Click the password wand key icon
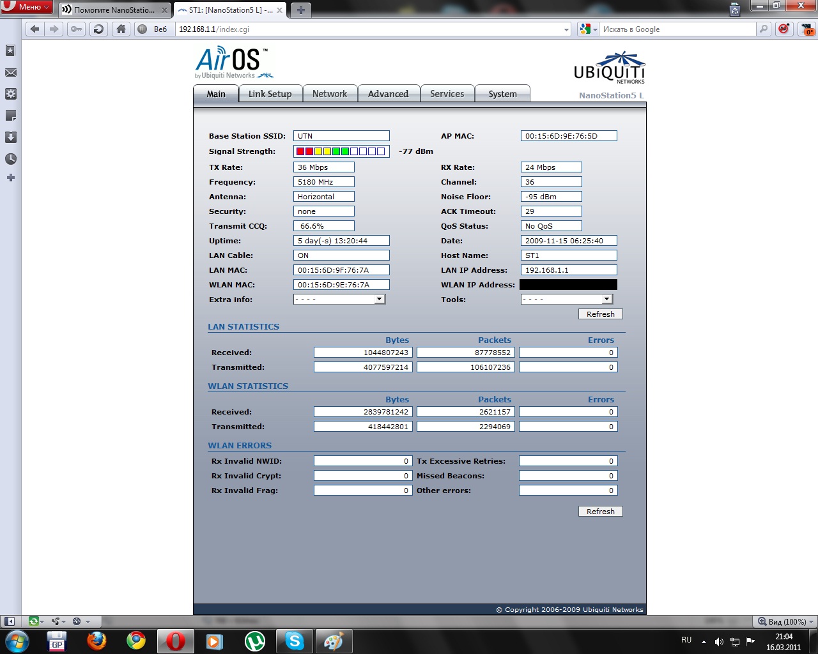The height and width of the screenshot is (654, 818). [77, 29]
